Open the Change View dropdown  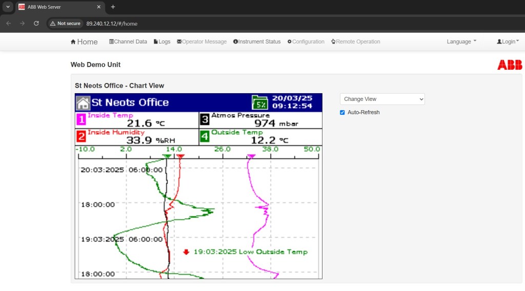pos(382,99)
